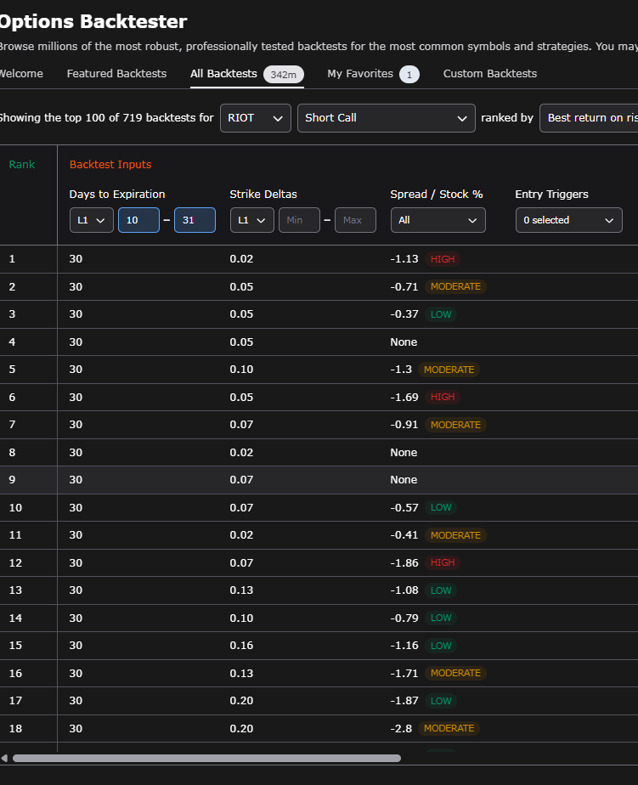Viewport: 638px width, 785px height.
Task: Open the RIOT symbol dropdown
Action: coord(256,118)
